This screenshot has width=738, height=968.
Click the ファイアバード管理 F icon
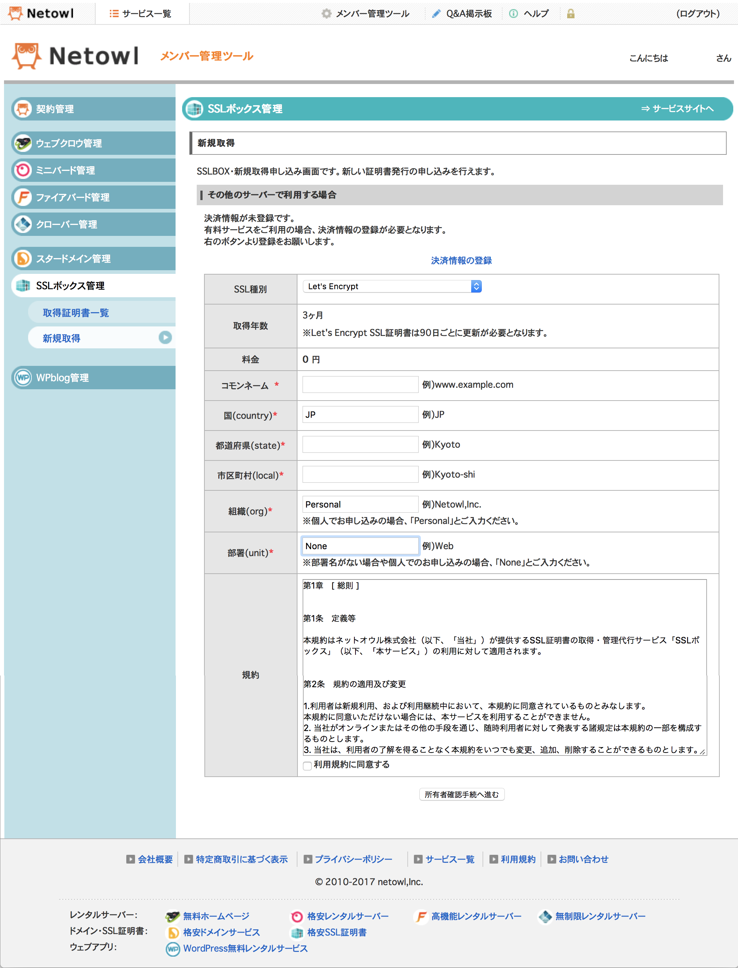click(23, 197)
